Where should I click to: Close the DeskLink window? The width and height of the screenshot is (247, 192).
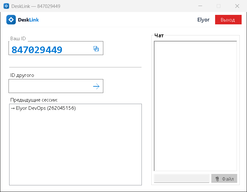237,6
